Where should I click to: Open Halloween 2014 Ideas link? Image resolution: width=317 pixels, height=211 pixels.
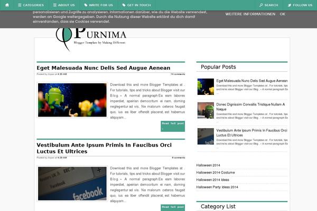pyautogui.click(x=213, y=180)
